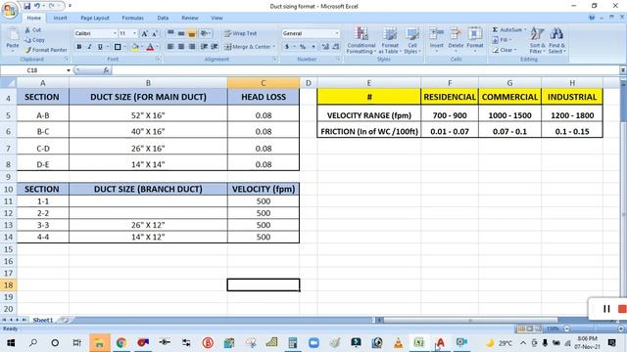Open the AutoSum dropdown arrow
This screenshot has width=627, height=352.
(525, 30)
